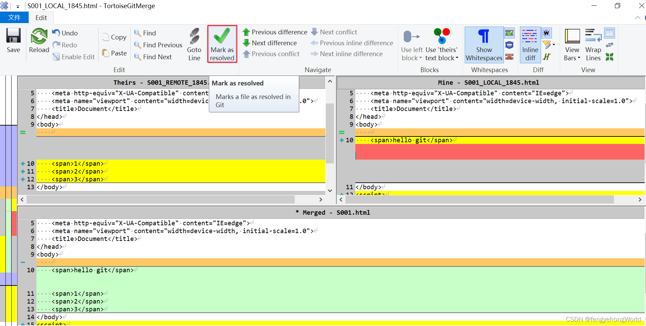Collapse the ribbon with the chevron
This screenshot has width=646, height=326.
[x=637, y=18]
